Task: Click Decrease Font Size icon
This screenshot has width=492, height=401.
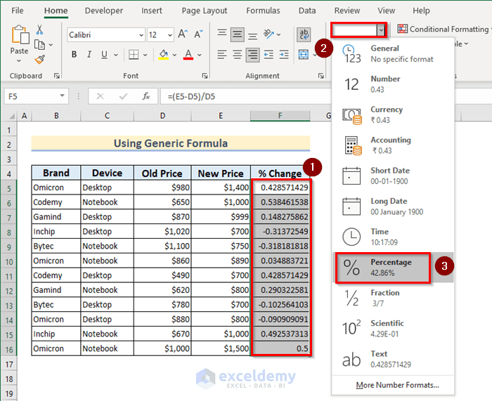Action: point(198,34)
